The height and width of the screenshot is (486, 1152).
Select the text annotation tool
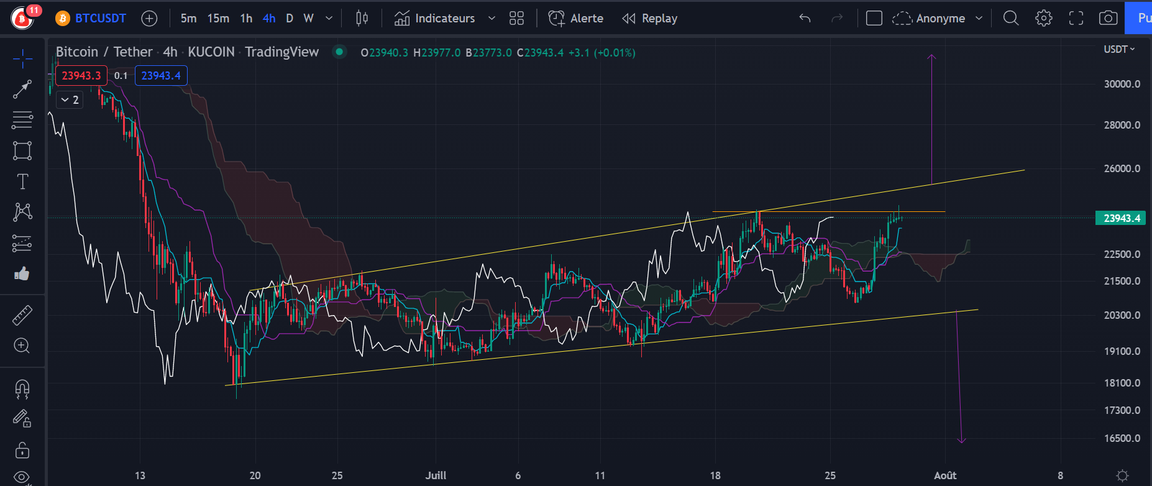pyautogui.click(x=22, y=181)
